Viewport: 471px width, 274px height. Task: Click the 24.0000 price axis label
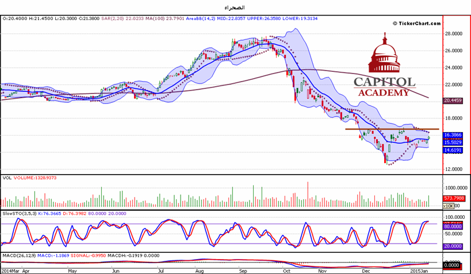pos(454,68)
